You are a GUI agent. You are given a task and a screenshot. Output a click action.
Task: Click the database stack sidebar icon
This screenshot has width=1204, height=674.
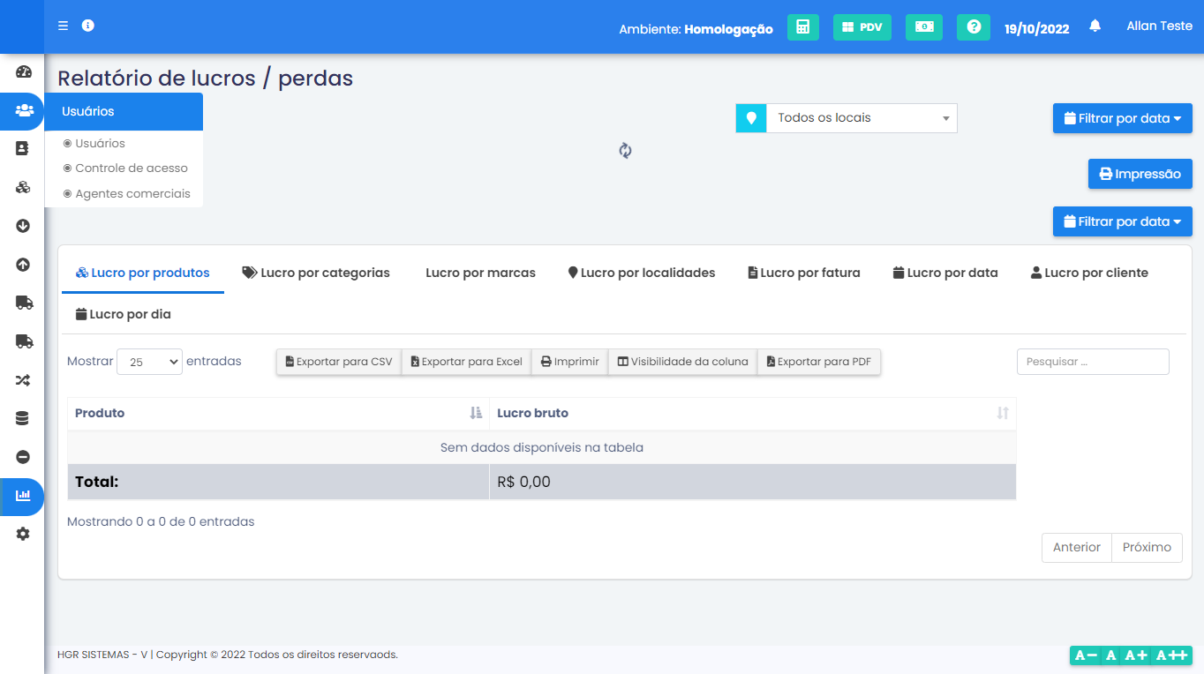(x=23, y=419)
